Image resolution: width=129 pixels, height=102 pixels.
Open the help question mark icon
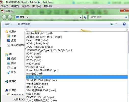point(124,24)
